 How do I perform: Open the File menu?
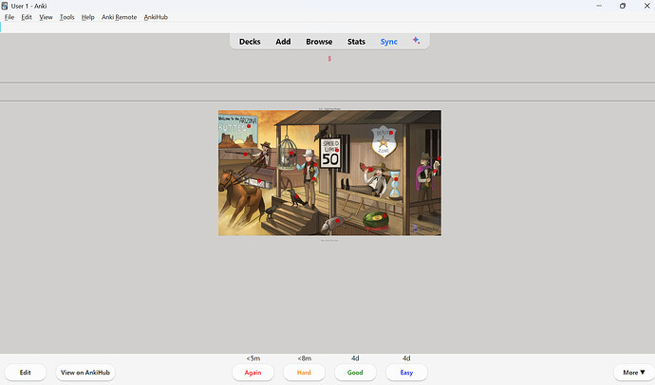[9, 17]
